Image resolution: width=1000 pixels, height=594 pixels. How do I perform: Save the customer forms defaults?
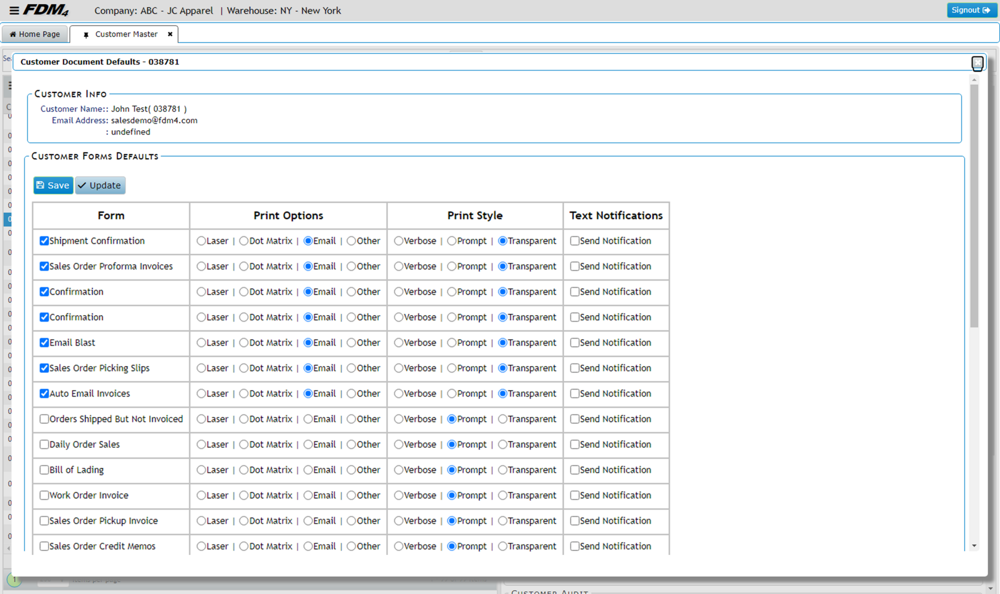[53, 185]
